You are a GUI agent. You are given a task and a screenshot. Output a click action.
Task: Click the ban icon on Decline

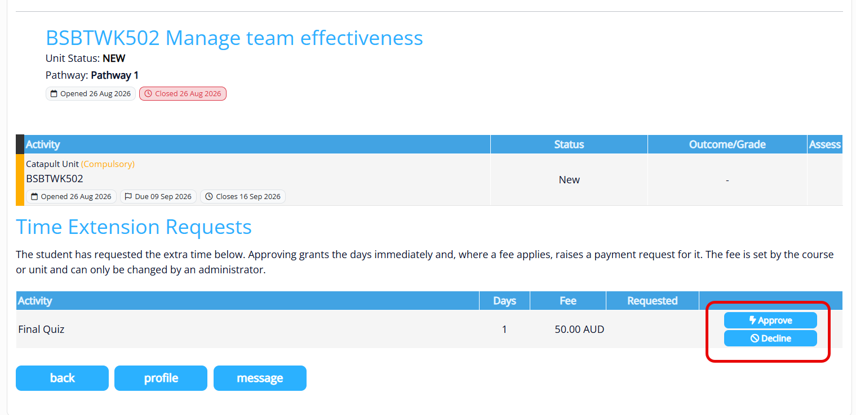pos(755,339)
